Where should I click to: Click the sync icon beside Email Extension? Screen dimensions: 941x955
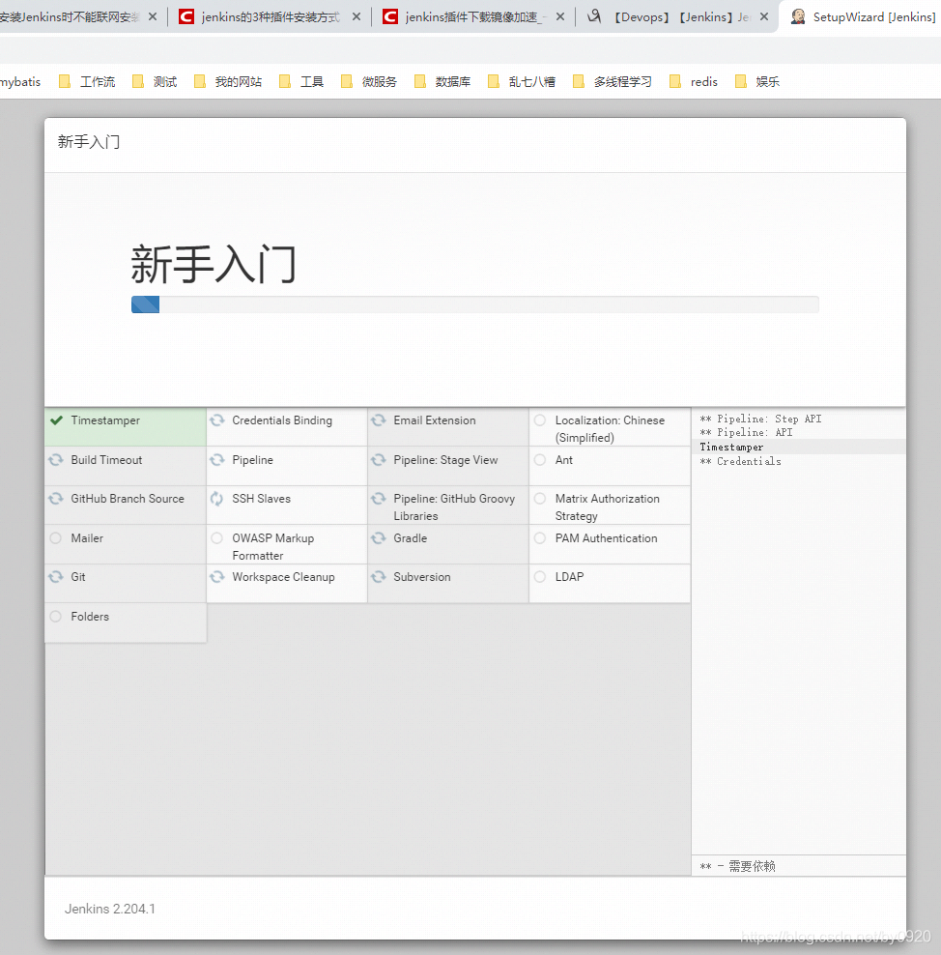[x=379, y=420]
